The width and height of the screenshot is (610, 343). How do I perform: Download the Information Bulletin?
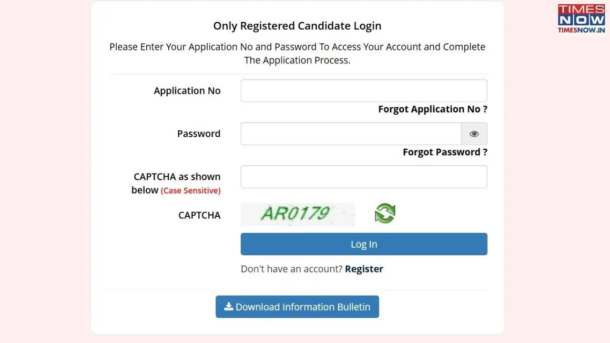click(x=297, y=307)
